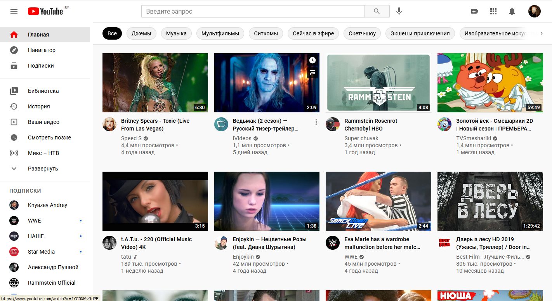Screen dimensions: 552x301
Task: Select the Сейчас в эфире chip
Action: coord(313,33)
